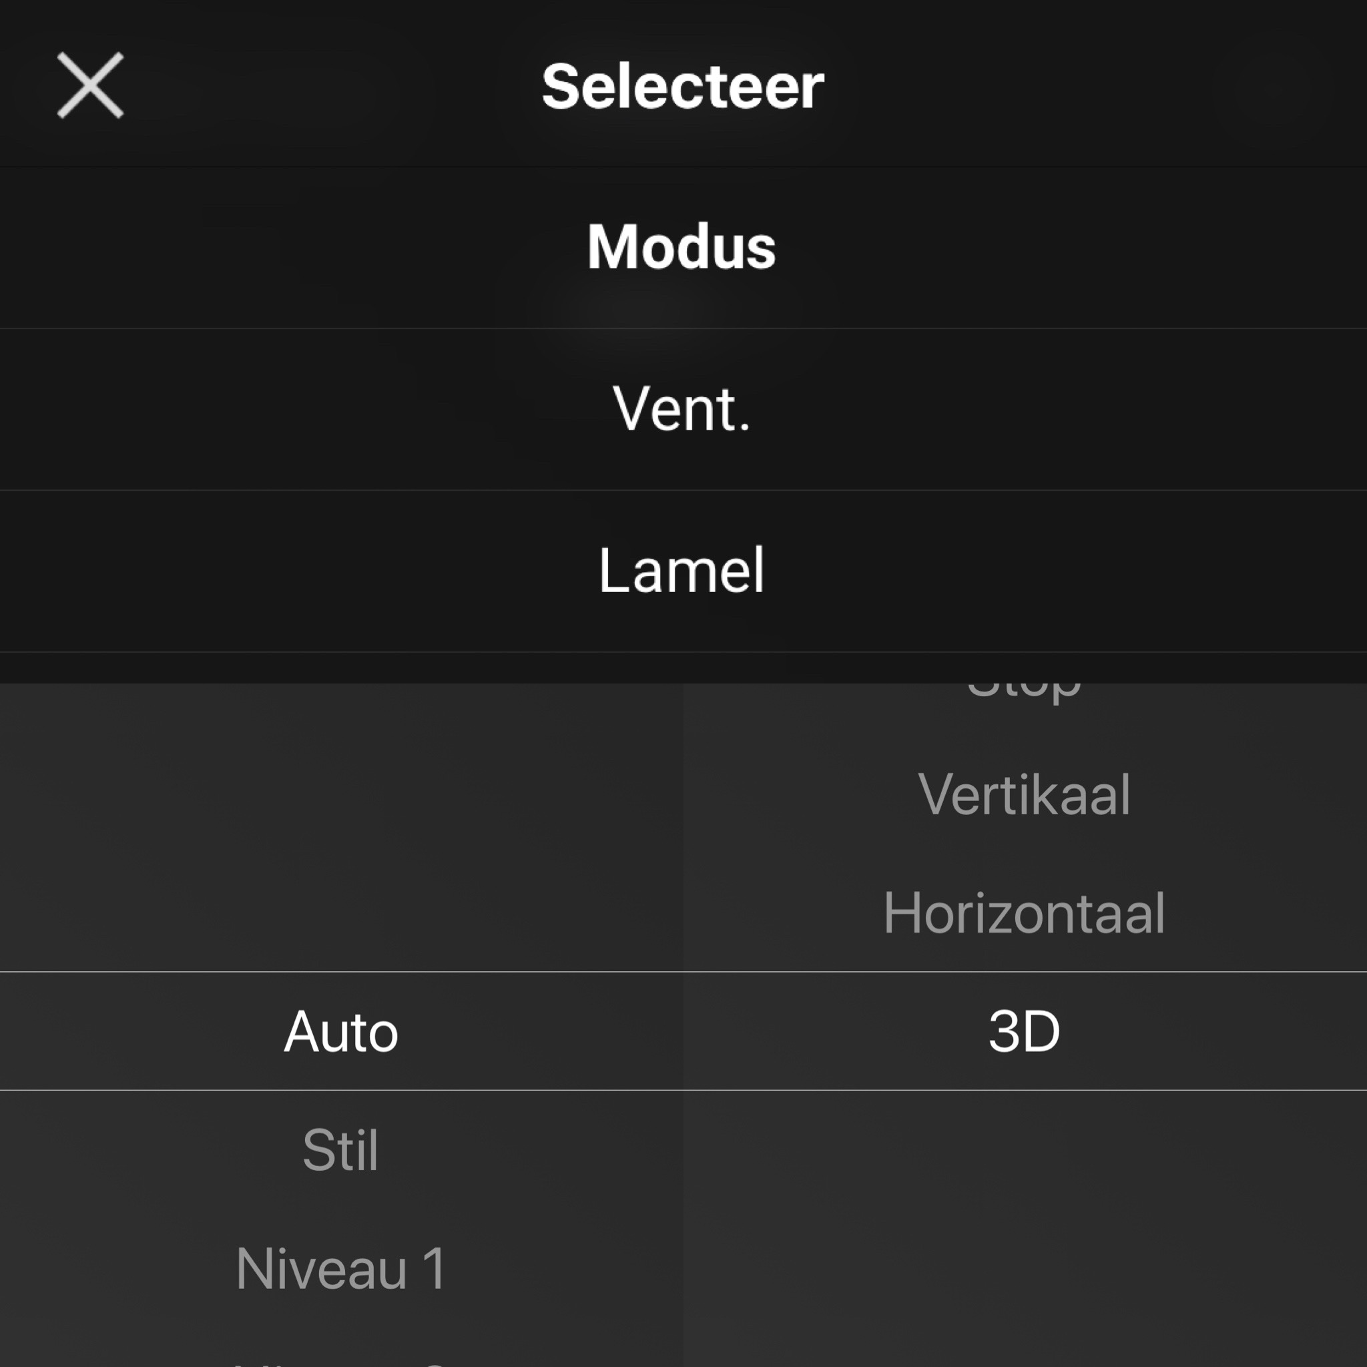Image resolution: width=1367 pixels, height=1367 pixels.
Task: Choose Vertikaal in the louver picker
Action: (x=1024, y=794)
